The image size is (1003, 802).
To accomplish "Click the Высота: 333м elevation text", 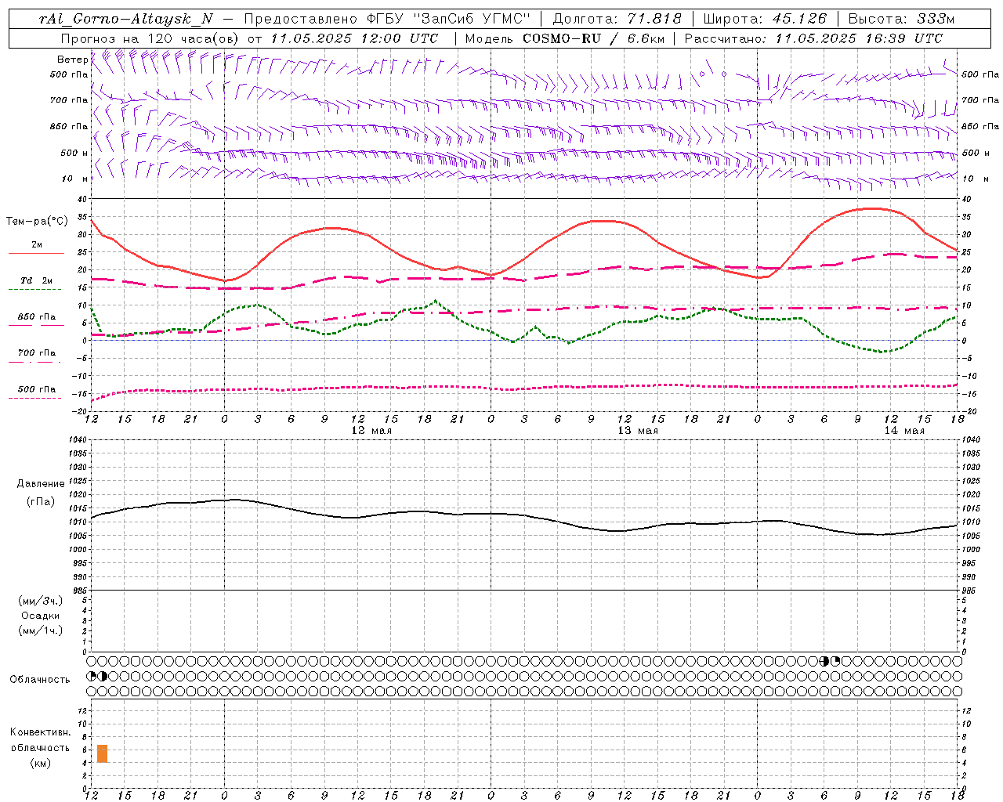I will tap(902, 19).
